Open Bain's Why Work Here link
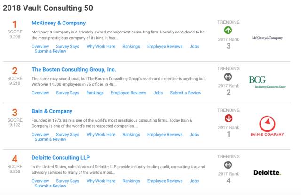 click(101, 134)
